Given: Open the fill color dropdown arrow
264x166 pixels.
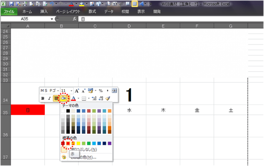Looking at the screenshot, I should 68,98.
